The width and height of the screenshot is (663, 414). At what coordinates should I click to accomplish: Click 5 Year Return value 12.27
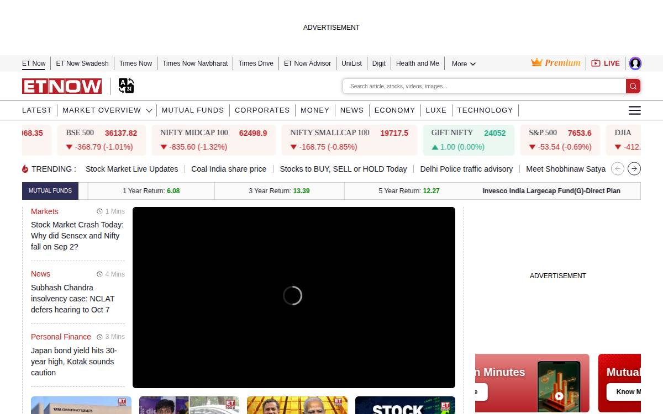tap(431, 191)
